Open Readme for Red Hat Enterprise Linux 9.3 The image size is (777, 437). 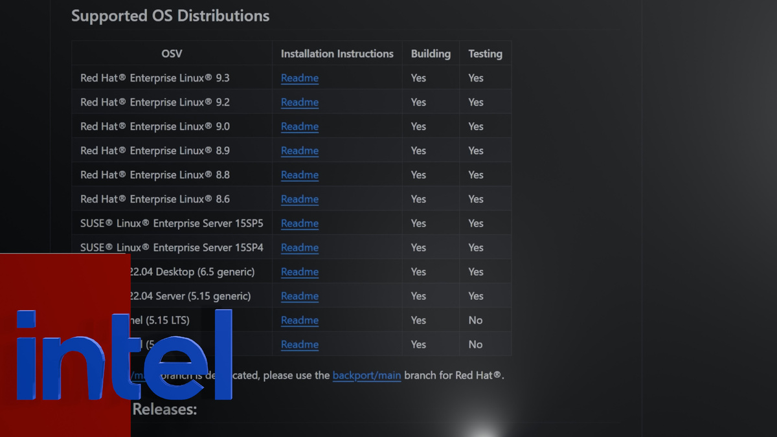point(300,78)
